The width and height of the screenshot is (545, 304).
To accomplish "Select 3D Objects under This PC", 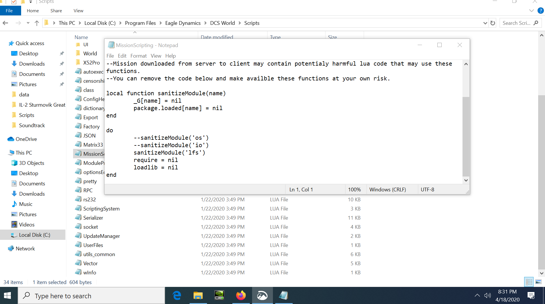I will point(31,163).
